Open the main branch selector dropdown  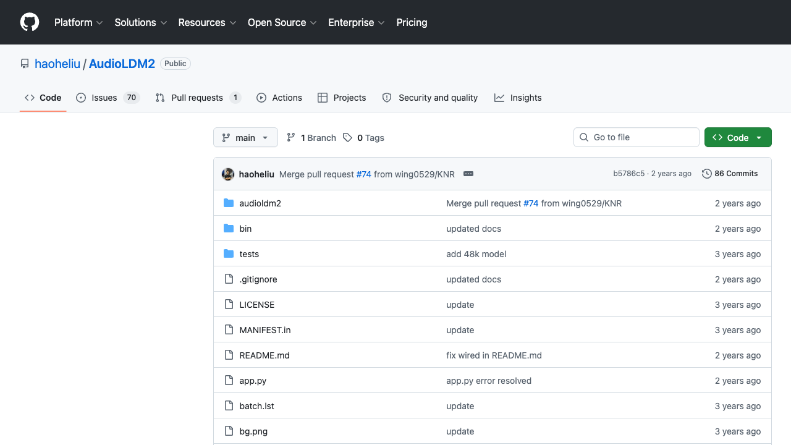245,138
